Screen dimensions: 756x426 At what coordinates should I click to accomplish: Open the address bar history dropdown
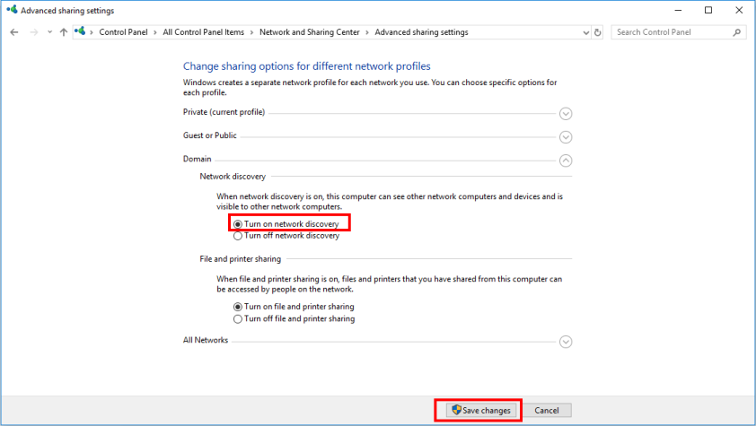[585, 32]
